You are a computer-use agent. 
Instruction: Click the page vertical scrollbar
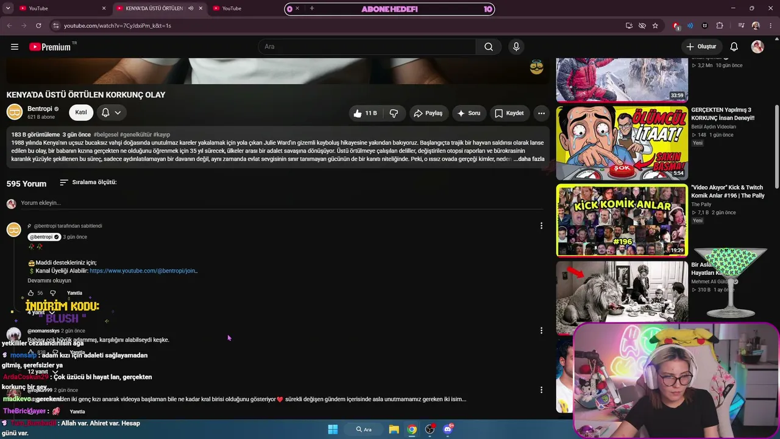click(x=776, y=146)
